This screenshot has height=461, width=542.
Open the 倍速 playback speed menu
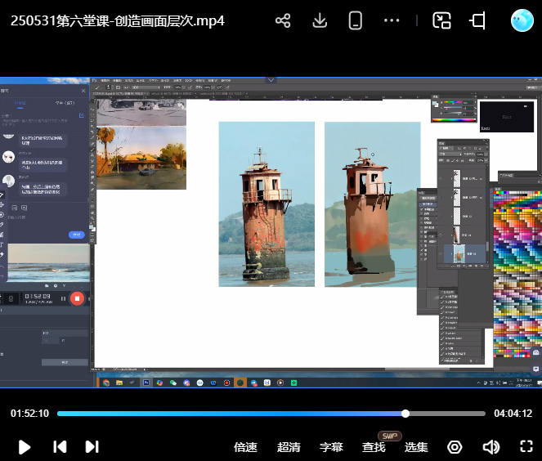click(x=245, y=447)
